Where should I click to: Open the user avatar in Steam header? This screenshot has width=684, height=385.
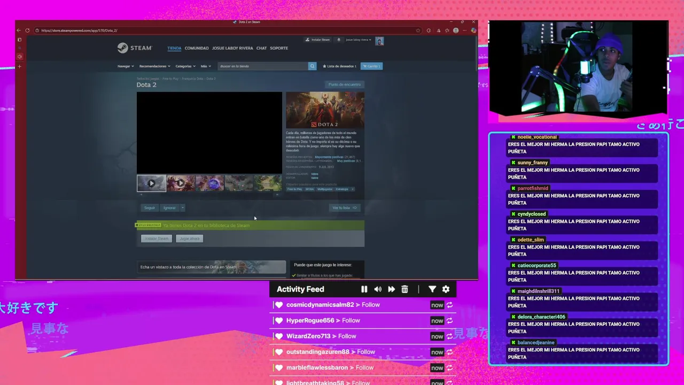[379, 41]
